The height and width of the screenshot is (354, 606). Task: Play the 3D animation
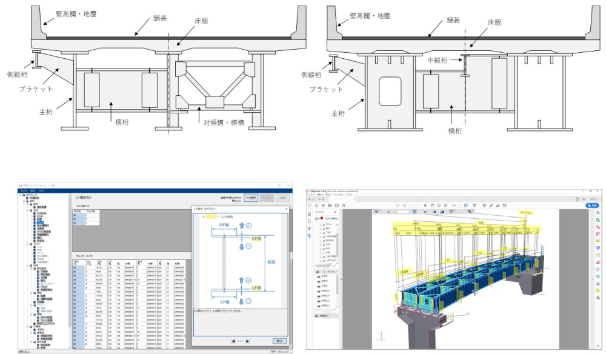425,212
